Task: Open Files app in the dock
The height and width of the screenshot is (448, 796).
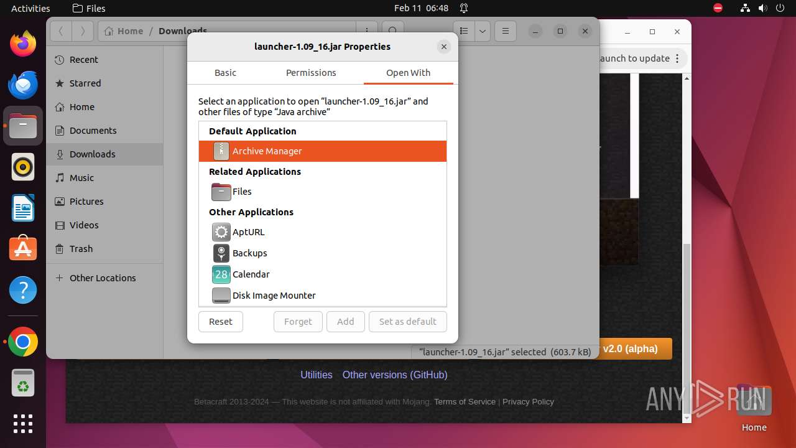Action: (x=23, y=126)
